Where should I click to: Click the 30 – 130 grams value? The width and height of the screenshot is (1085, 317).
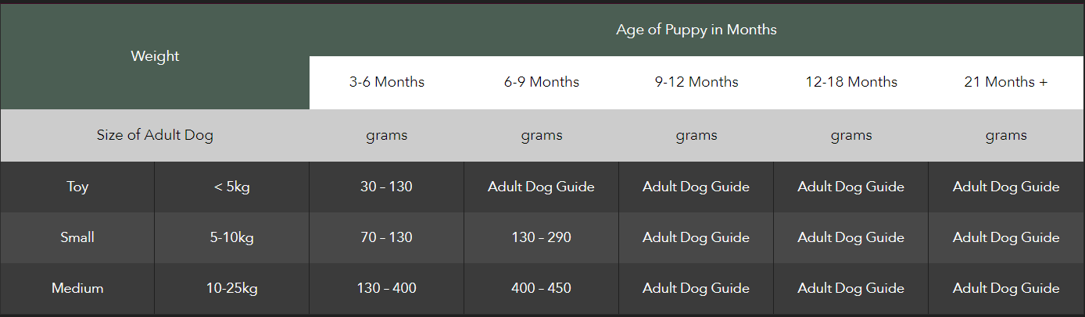[387, 187]
